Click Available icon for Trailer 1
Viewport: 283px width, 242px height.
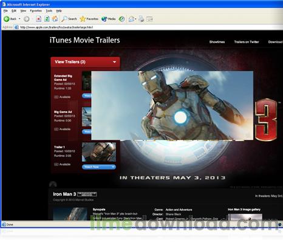click(x=56, y=164)
